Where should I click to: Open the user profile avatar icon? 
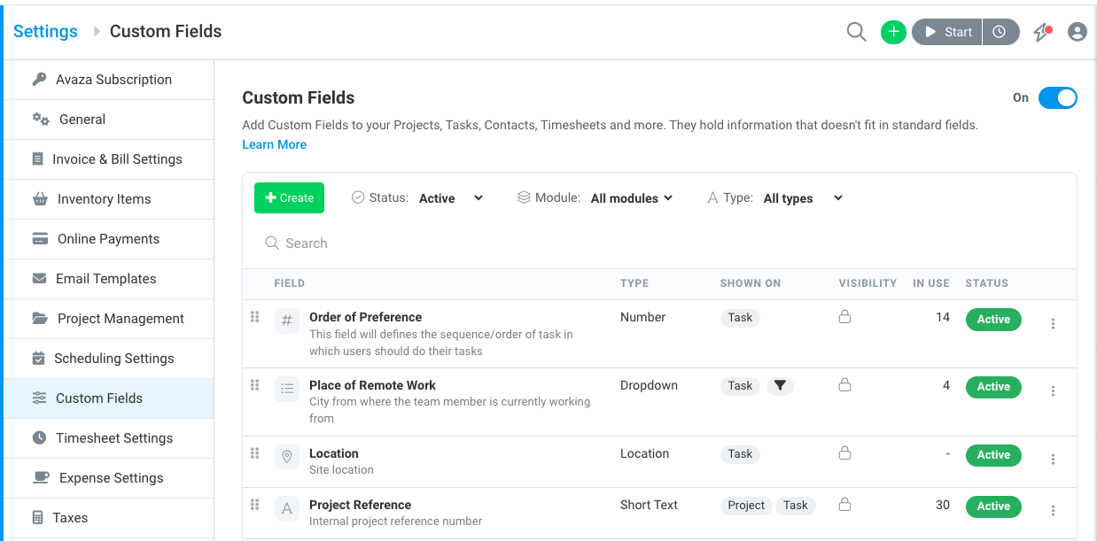(x=1078, y=32)
